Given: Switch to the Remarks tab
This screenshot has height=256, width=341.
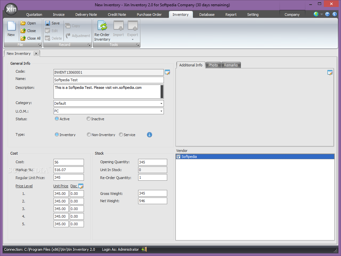Looking at the screenshot, I should (231, 65).
